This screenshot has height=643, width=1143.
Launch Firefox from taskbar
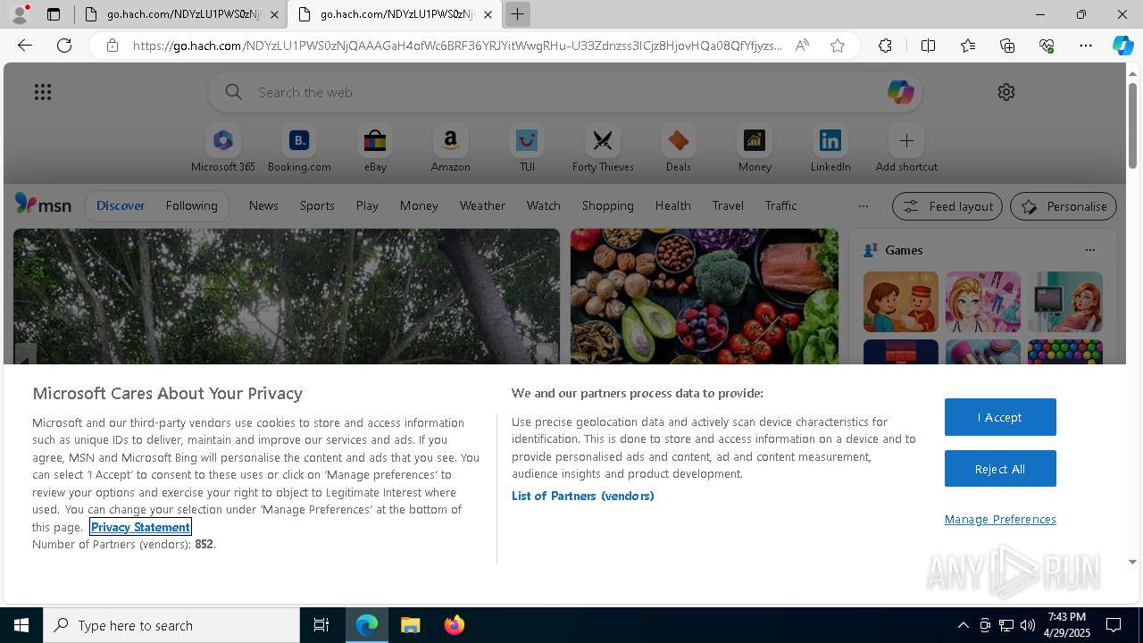pos(454,625)
